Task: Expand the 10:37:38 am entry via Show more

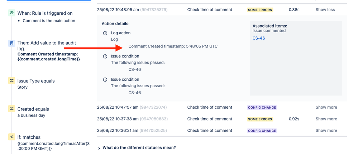Action: click(x=326, y=119)
